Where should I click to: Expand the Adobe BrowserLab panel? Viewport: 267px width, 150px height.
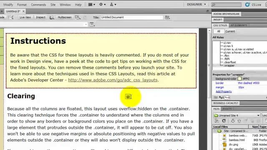(x=226, y=14)
